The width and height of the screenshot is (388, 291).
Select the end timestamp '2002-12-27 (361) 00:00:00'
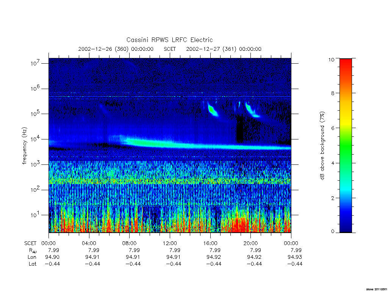point(224,49)
